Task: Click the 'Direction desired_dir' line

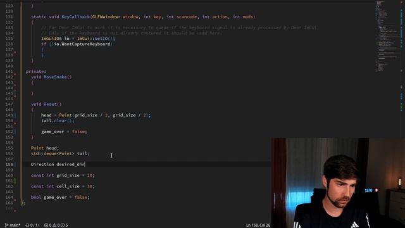Action: (58, 165)
